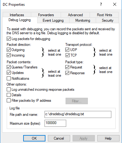122x143 pixels.
Task: Click the File path and name field
Action: 78,115
